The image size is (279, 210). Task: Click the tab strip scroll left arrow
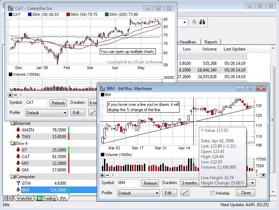[5, 198]
